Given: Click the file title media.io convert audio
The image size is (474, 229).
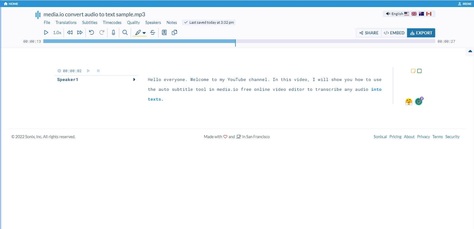Looking at the screenshot, I should click(94, 14).
